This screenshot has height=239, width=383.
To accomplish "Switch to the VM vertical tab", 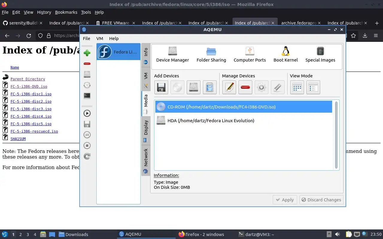I will 146,80.
